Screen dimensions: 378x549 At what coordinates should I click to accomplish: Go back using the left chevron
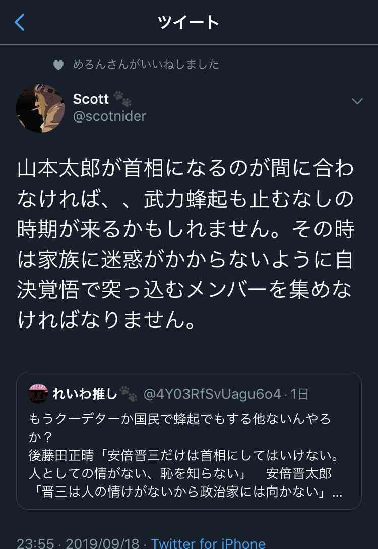point(20,22)
